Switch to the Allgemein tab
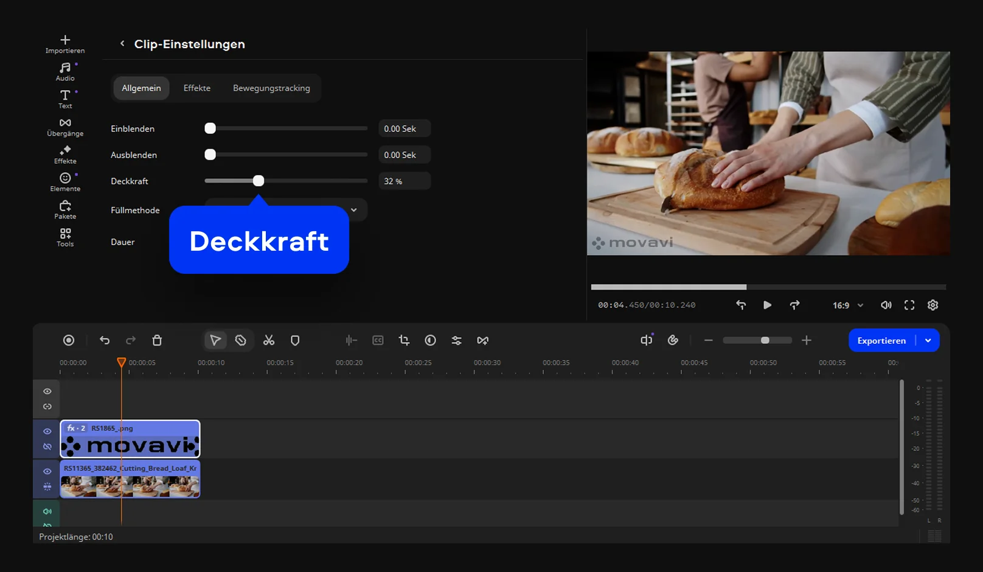This screenshot has height=572, width=983. coord(141,88)
